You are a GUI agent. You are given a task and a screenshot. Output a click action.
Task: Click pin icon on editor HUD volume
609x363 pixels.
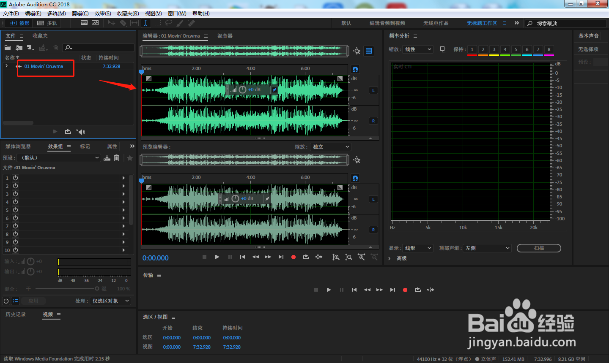tap(274, 90)
